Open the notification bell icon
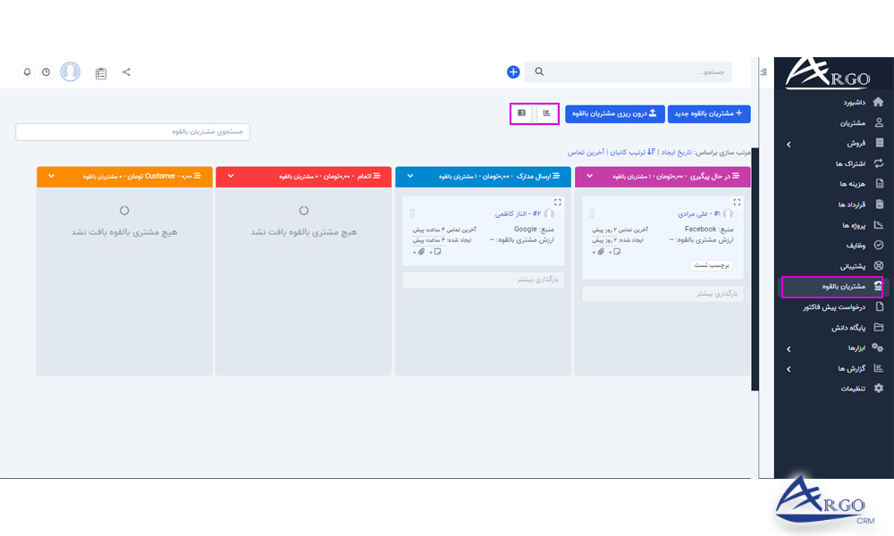The image size is (894, 536). (x=27, y=71)
